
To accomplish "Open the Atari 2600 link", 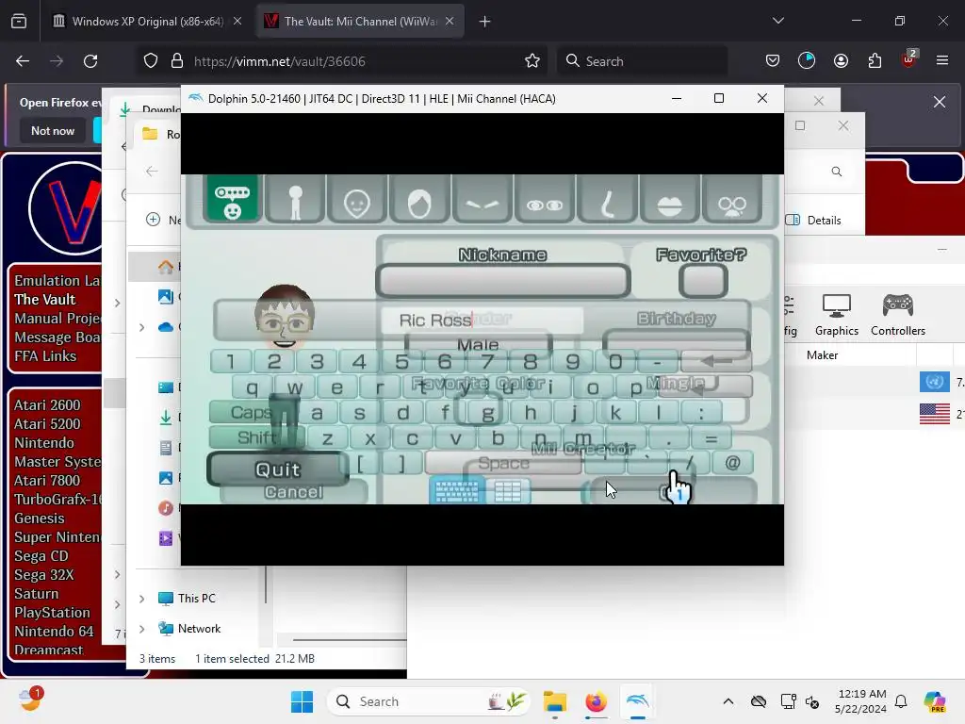I will [47, 405].
